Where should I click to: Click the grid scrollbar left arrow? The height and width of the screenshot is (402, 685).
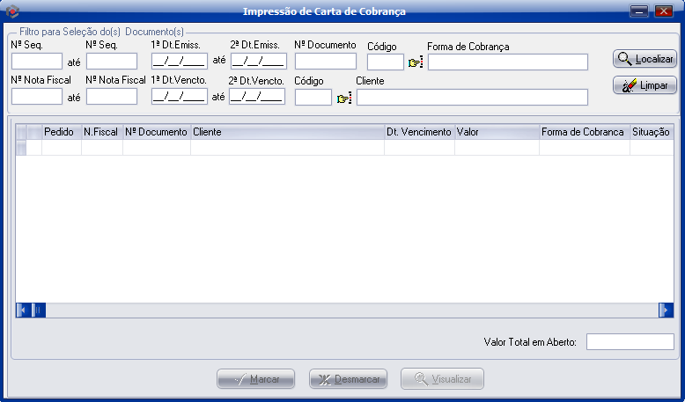21,311
